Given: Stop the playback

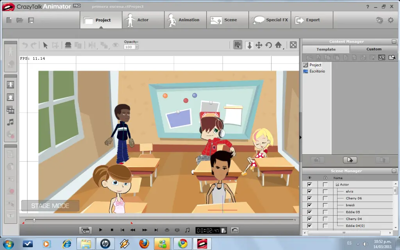Looking at the screenshot, I should tap(112, 230).
